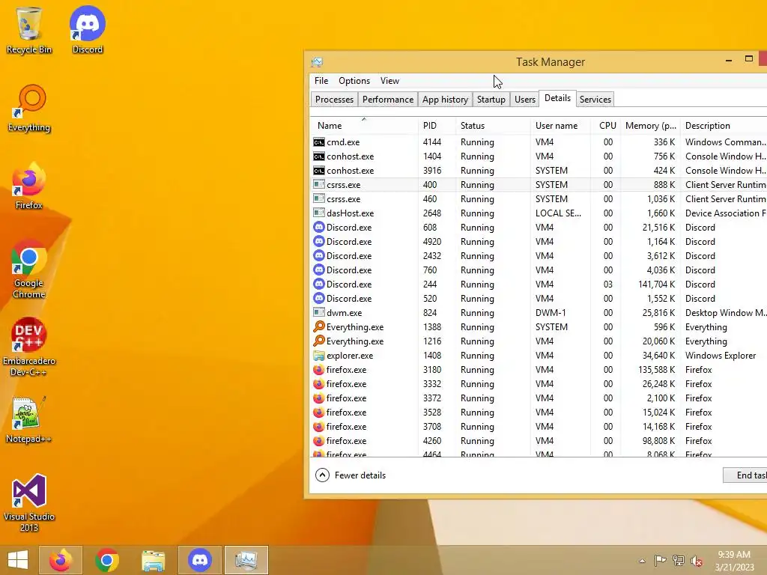Click icon of csrss.exe PID 460

click(319, 199)
